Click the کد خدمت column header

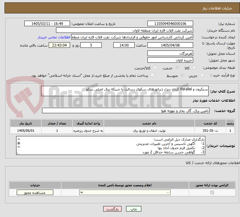click(210, 123)
